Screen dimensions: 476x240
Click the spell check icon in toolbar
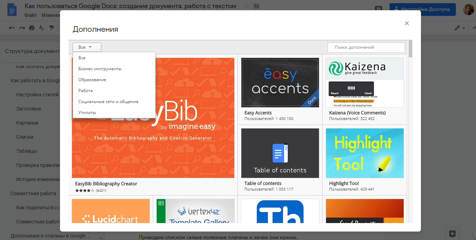42,28
